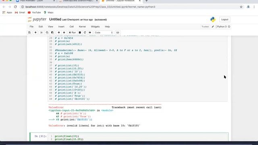This screenshot has width=258, height=145.
Task: Bookmark this page with star icon
Action: pyautogui.click(x=241, y=7)
